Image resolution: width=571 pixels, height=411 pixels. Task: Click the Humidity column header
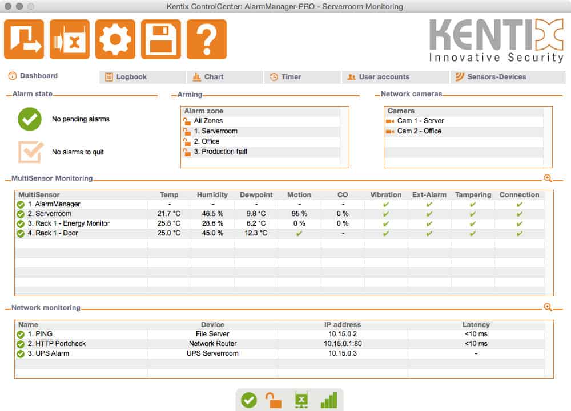[212, 195]
